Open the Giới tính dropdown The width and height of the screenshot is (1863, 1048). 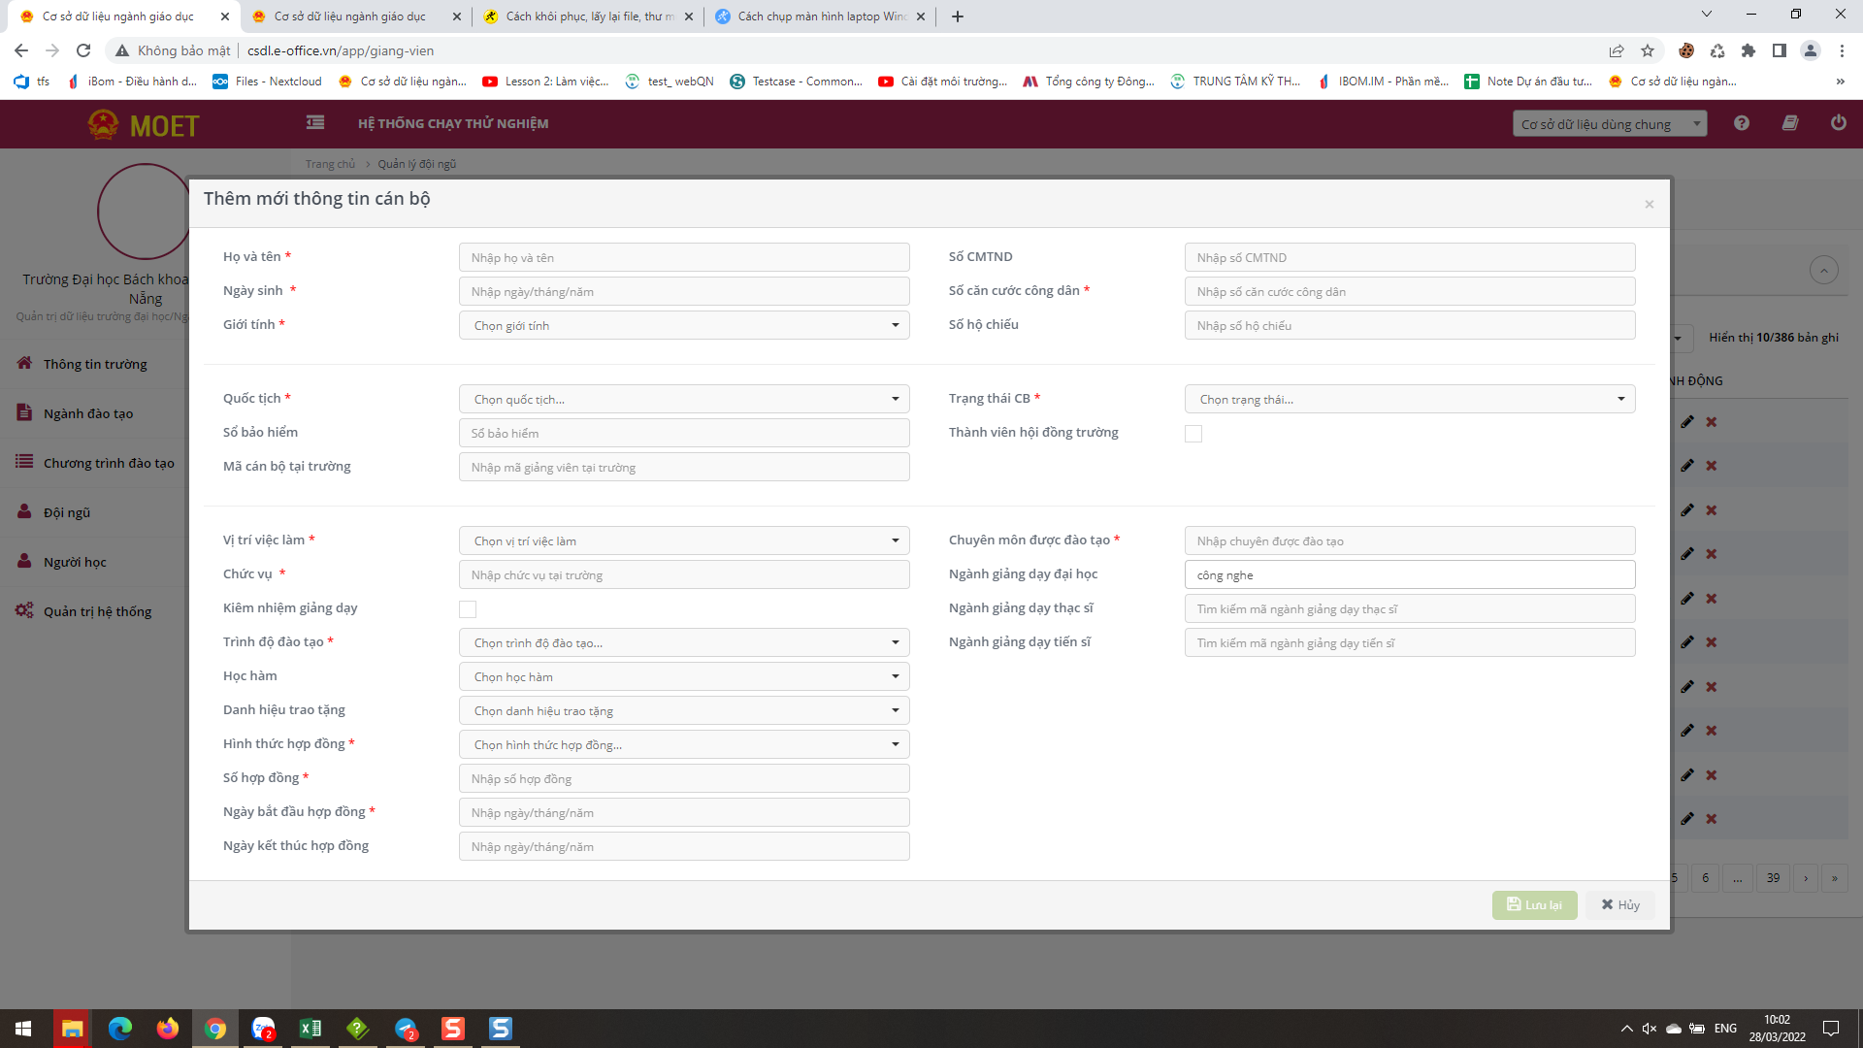point(684,326)
